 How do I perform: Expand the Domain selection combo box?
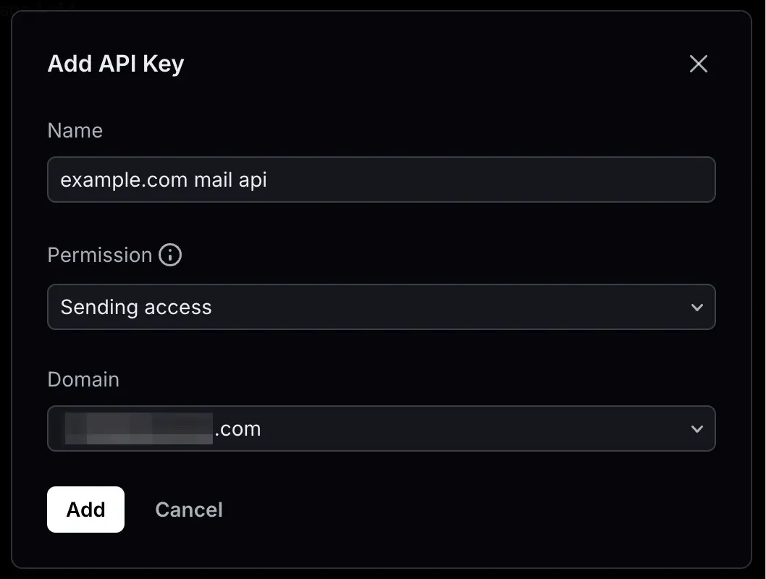coord(381,428)
